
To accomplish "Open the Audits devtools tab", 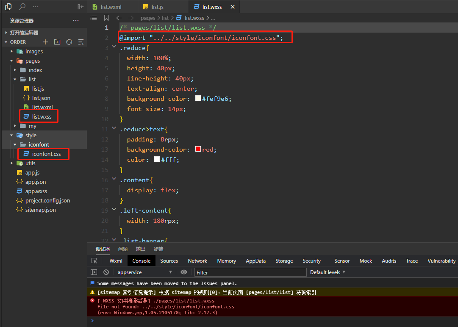I will pyautogui.click(x=389, y=261).
